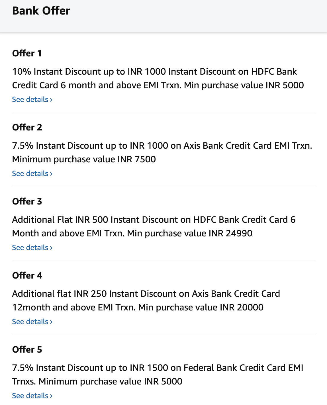
Task: Select the Offer 2 heading
Action: coord(27,127)
